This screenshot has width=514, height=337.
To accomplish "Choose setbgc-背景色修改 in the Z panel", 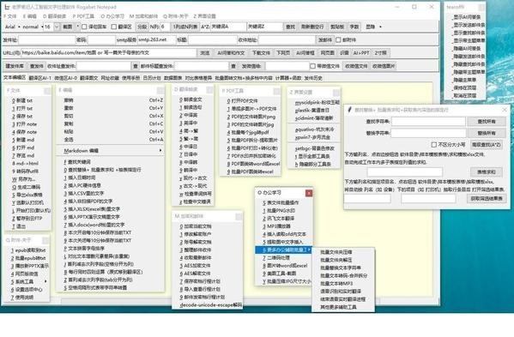I will (314, 148).
